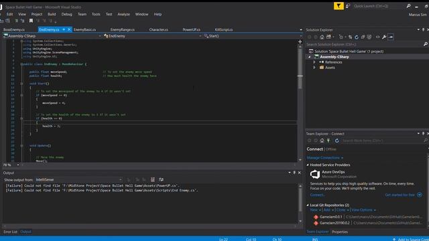Screen dimensions: 429x241
Task: Open the Team menu
Action: [82, 14]
